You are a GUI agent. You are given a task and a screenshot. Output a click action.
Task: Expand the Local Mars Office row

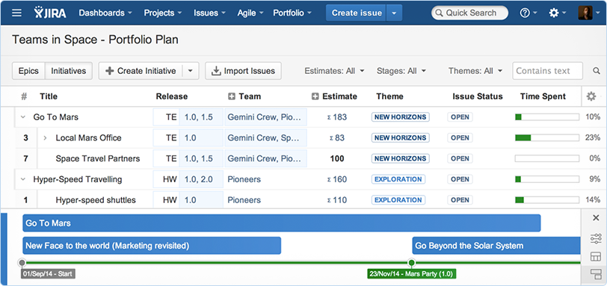[45, 138]
